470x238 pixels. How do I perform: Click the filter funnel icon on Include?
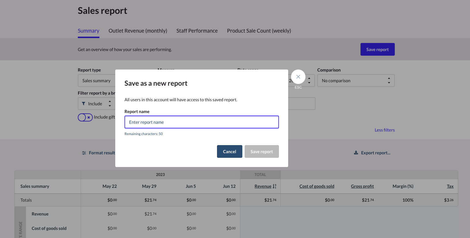click(x=84, y=104)
